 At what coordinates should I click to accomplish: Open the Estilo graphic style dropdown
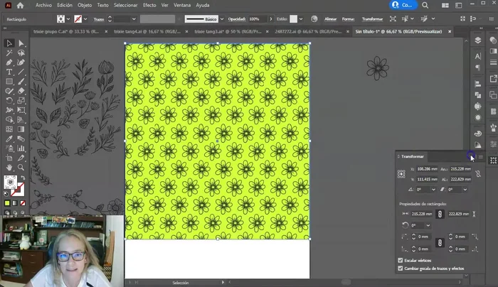click(x=301, y=19)
